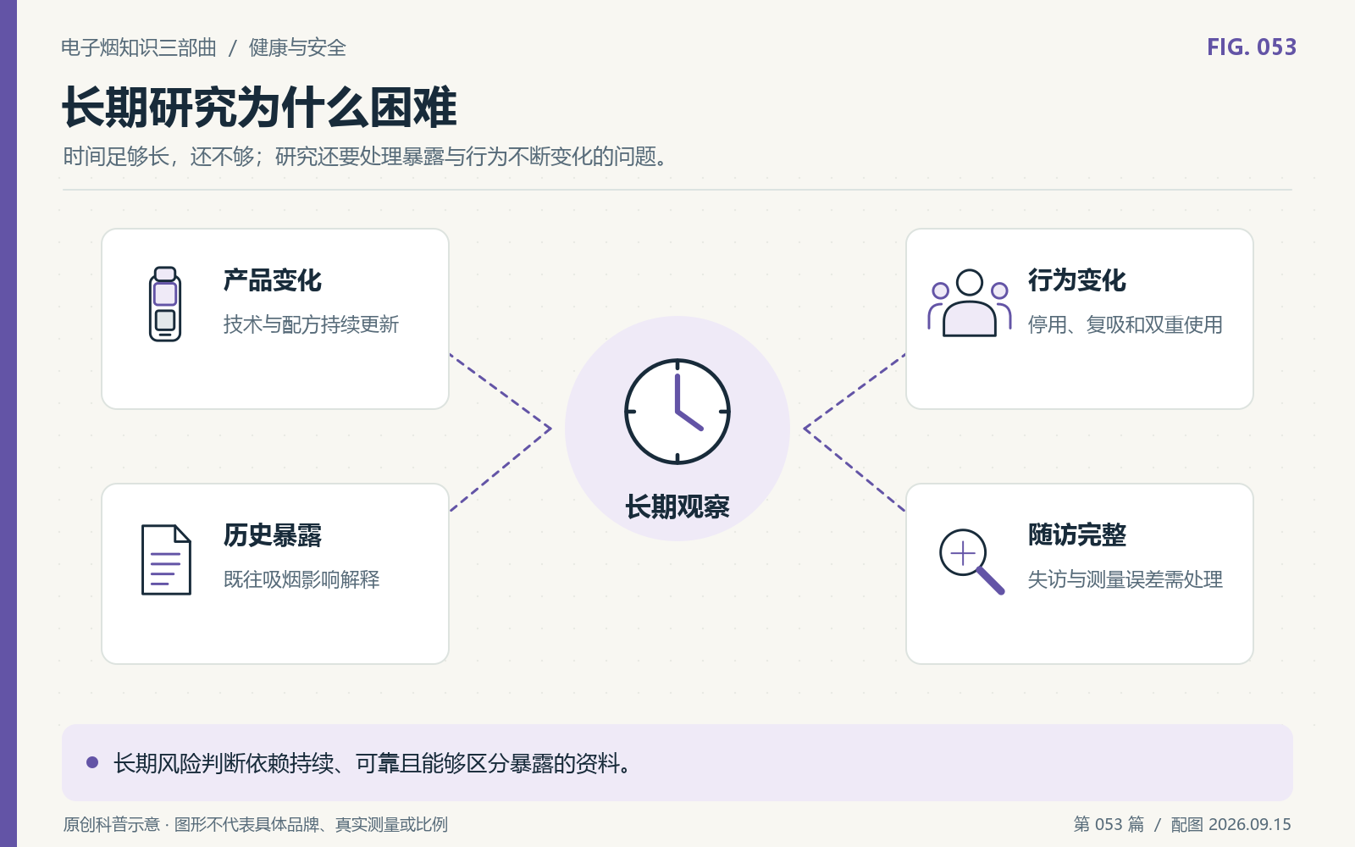This screenshot has height=847, width=1355.
Task: Click the people group icon in 行为变化 card
Action: [x=970, y=303]
